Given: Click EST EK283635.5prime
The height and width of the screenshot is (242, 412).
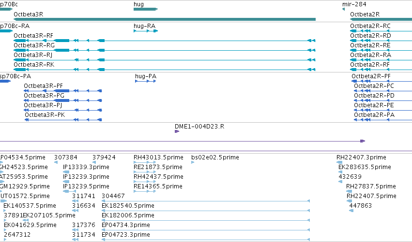Looking at the screenshot, I should 365,167.
